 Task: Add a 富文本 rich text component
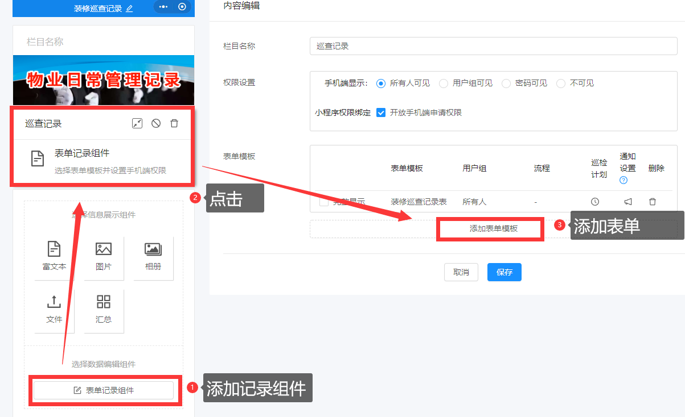(55, 256)
